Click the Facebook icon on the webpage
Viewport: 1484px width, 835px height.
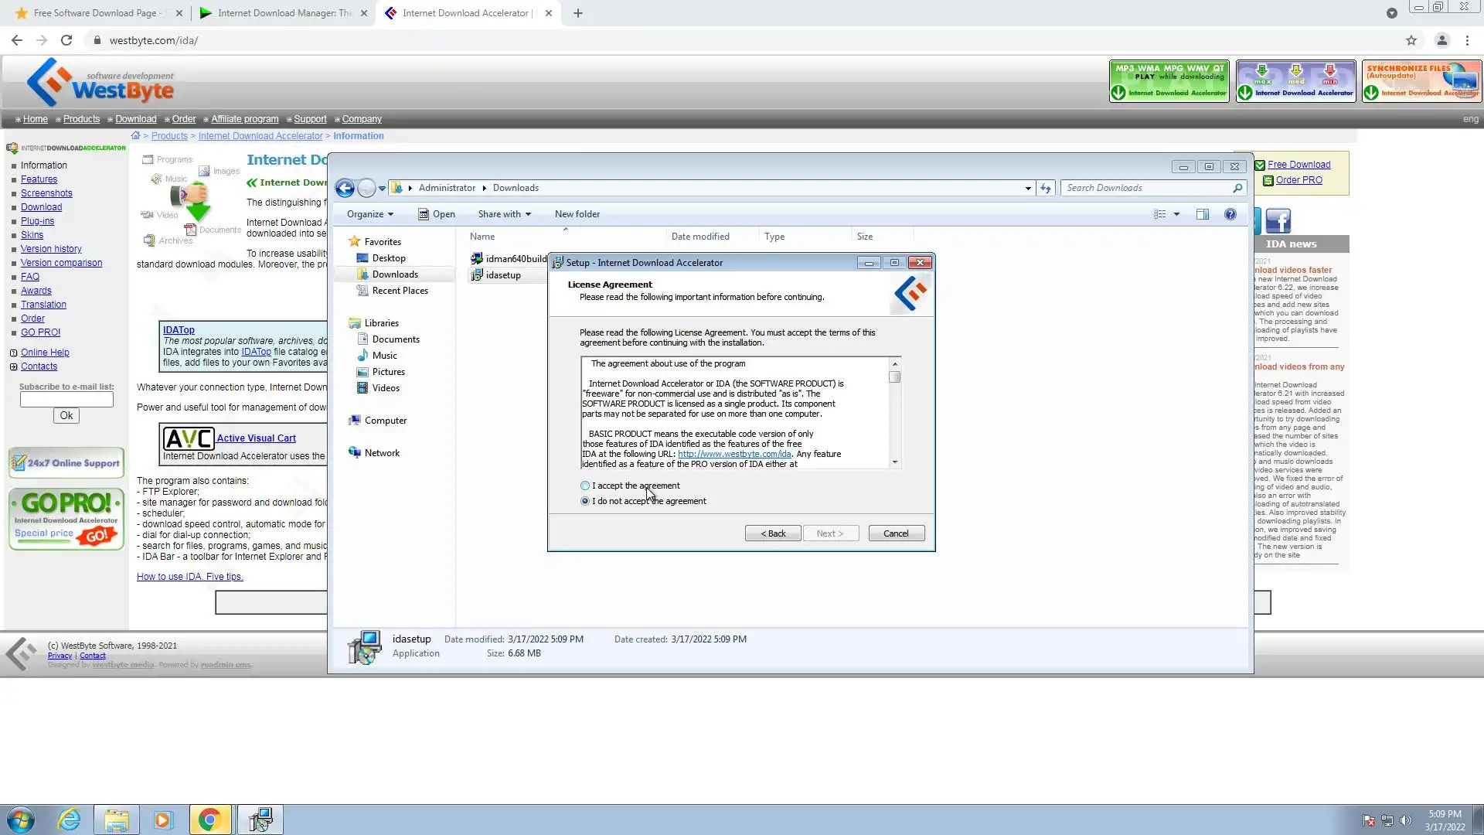[x=1278, y=221]
